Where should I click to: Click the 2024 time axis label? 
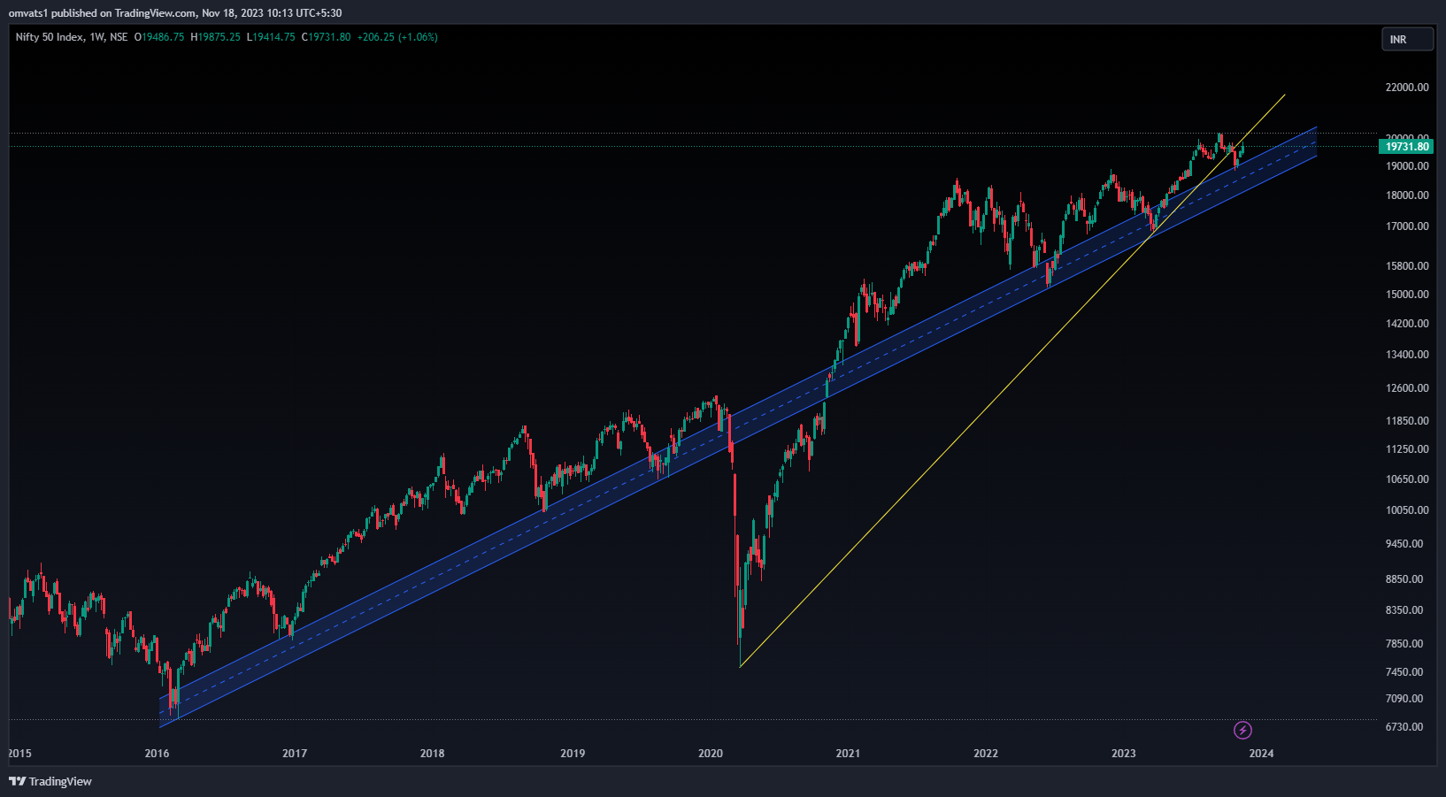click(1261, 754)
